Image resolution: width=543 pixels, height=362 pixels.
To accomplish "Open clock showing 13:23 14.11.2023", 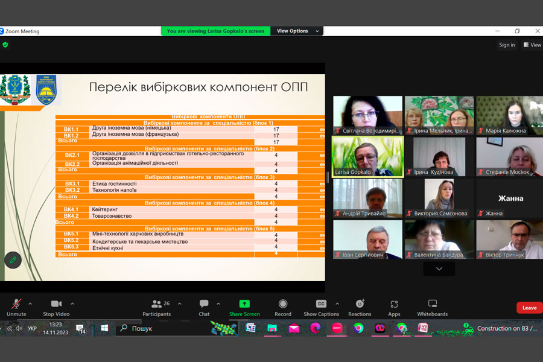I will pos(56,328).
